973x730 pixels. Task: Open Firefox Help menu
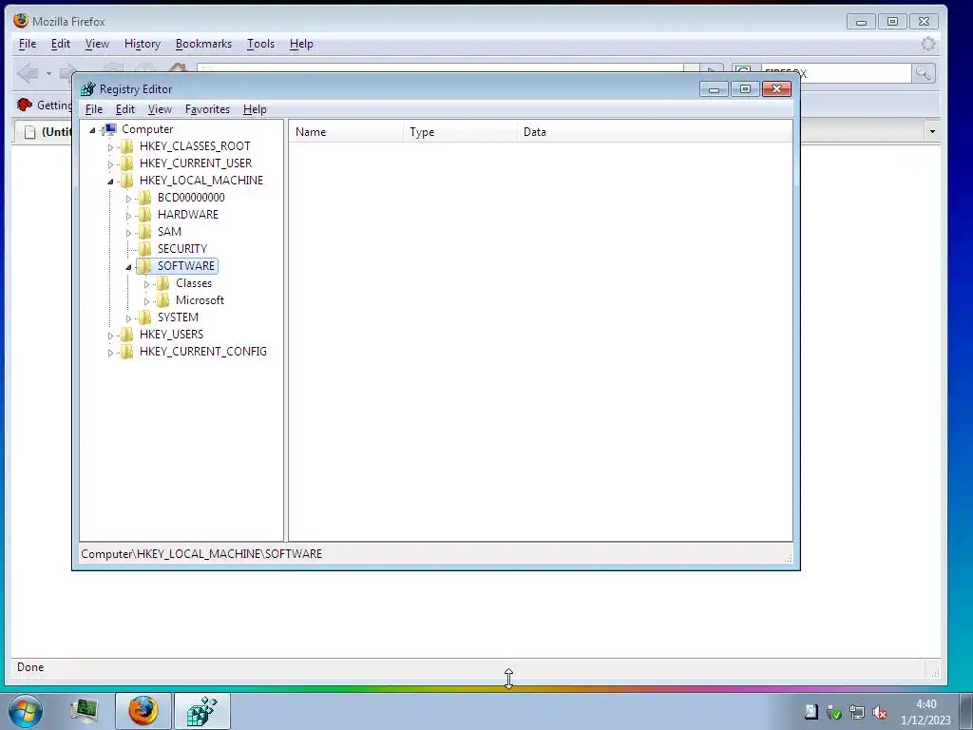301,44
